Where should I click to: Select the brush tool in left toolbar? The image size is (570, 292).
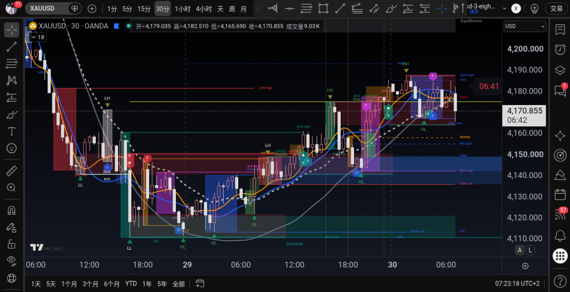[x=12, y=115]
